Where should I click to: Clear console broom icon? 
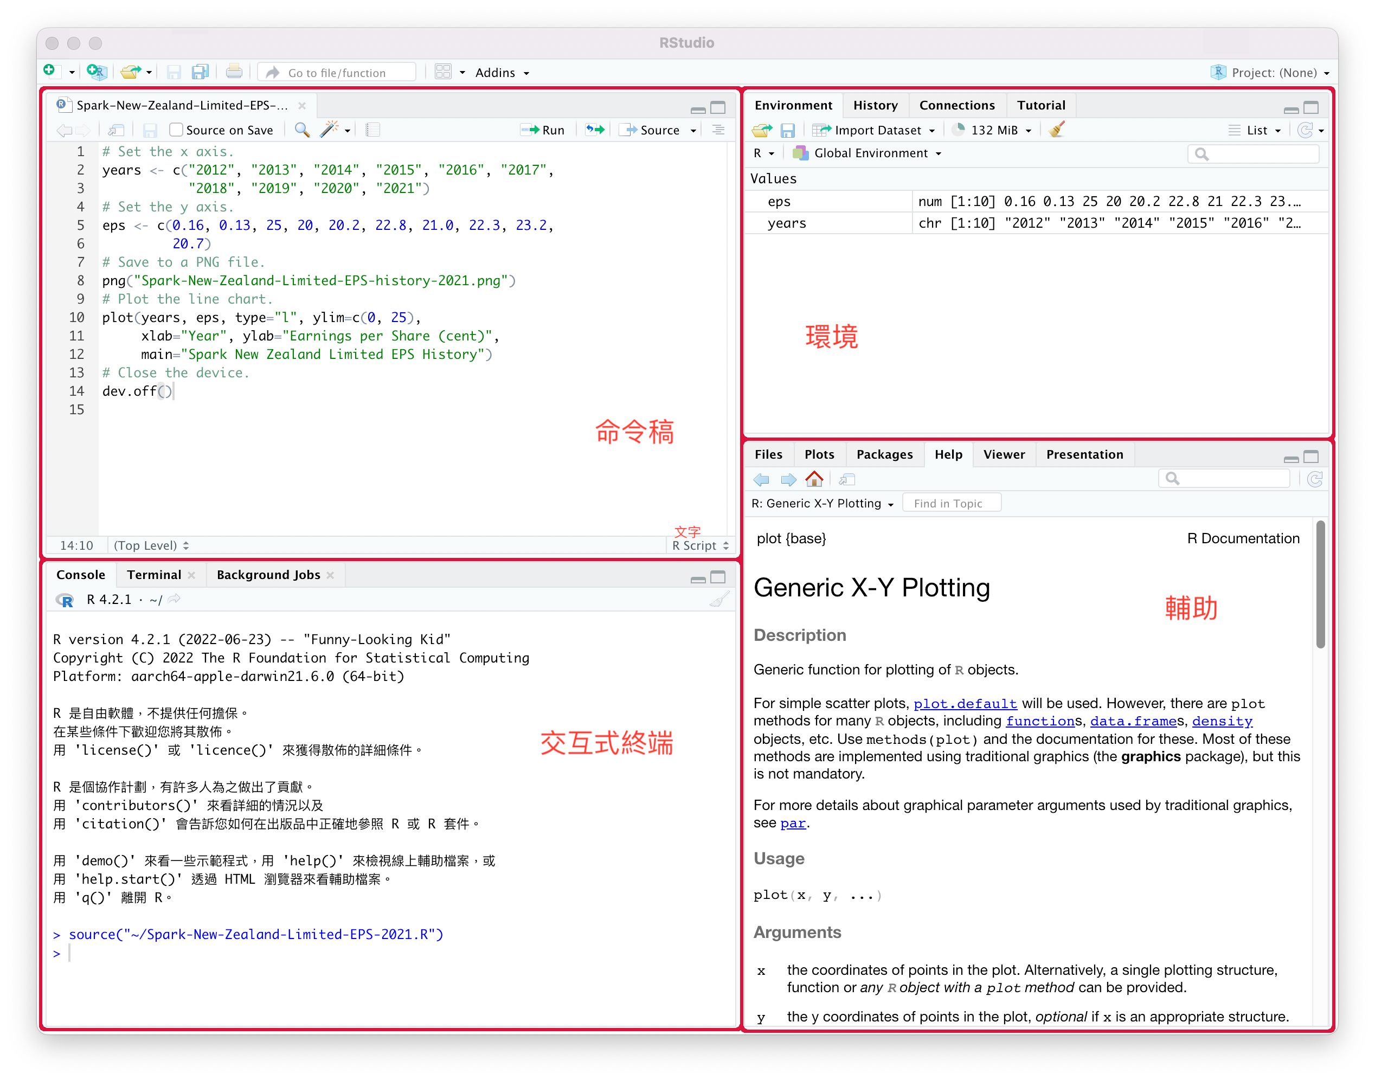tap(719, 600)
